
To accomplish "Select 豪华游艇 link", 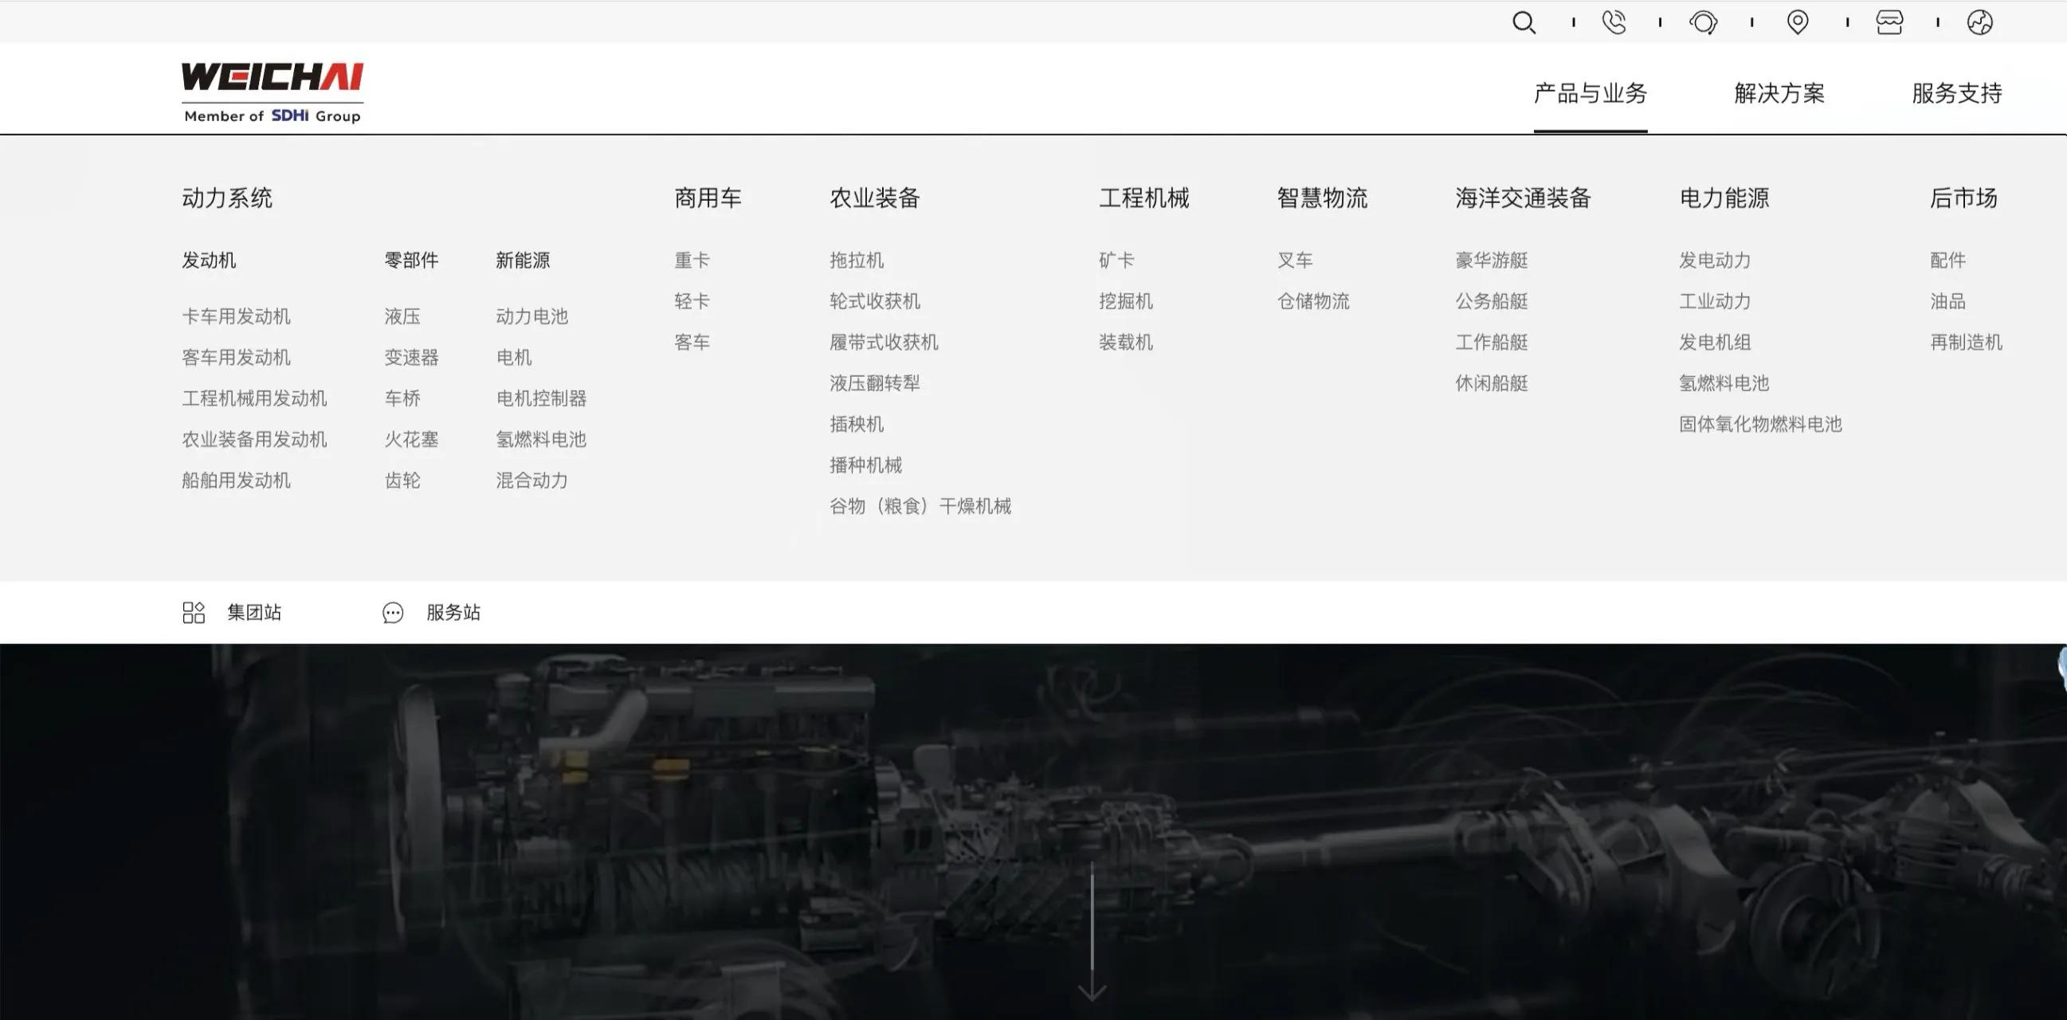I will click(1492, 260).
